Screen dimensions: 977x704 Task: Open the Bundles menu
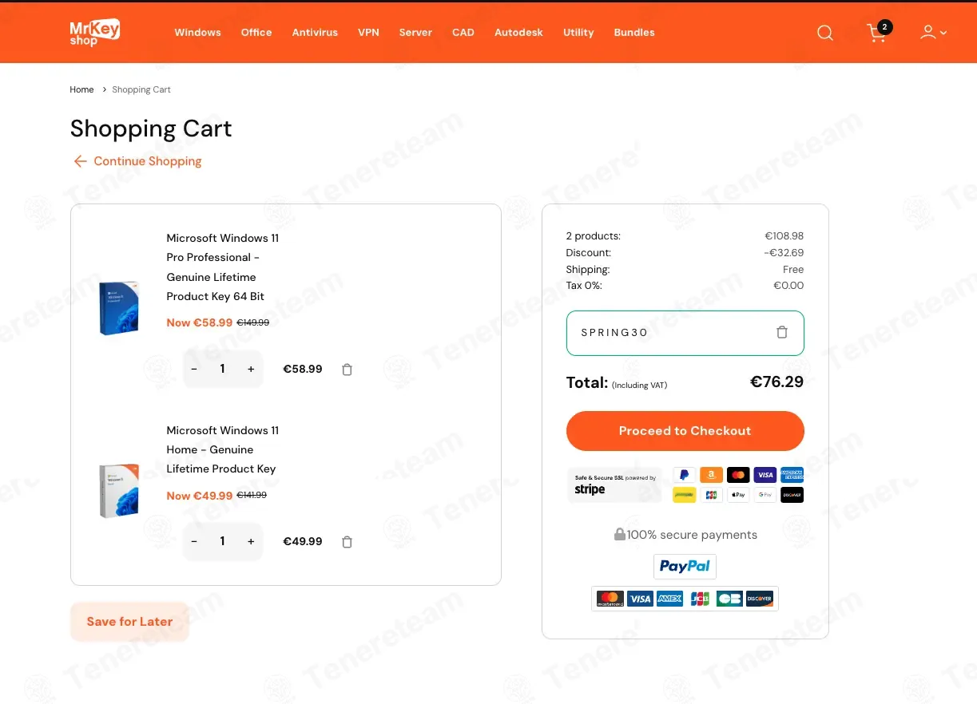pyautogui.click(x=634, y=33)
